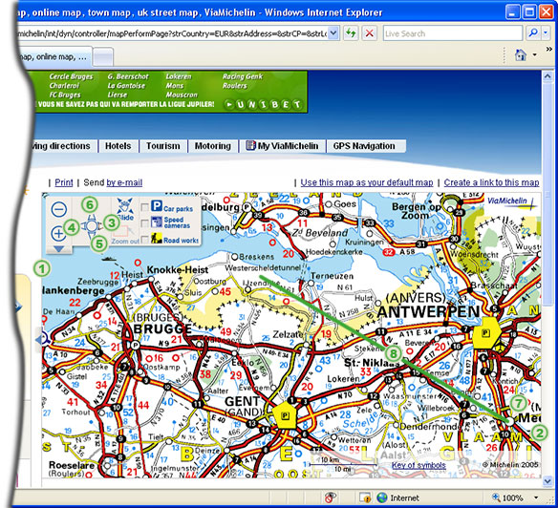This screenshot has width=558, height=508.
Task: Click the Key of symbols link
Action: pyautogui.click(x=418, y=465)
